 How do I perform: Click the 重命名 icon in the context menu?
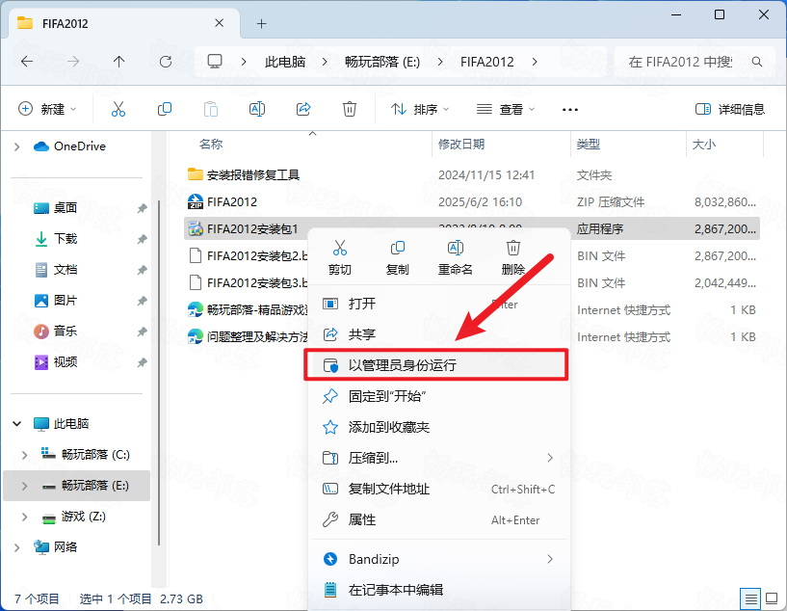[456, 248]
